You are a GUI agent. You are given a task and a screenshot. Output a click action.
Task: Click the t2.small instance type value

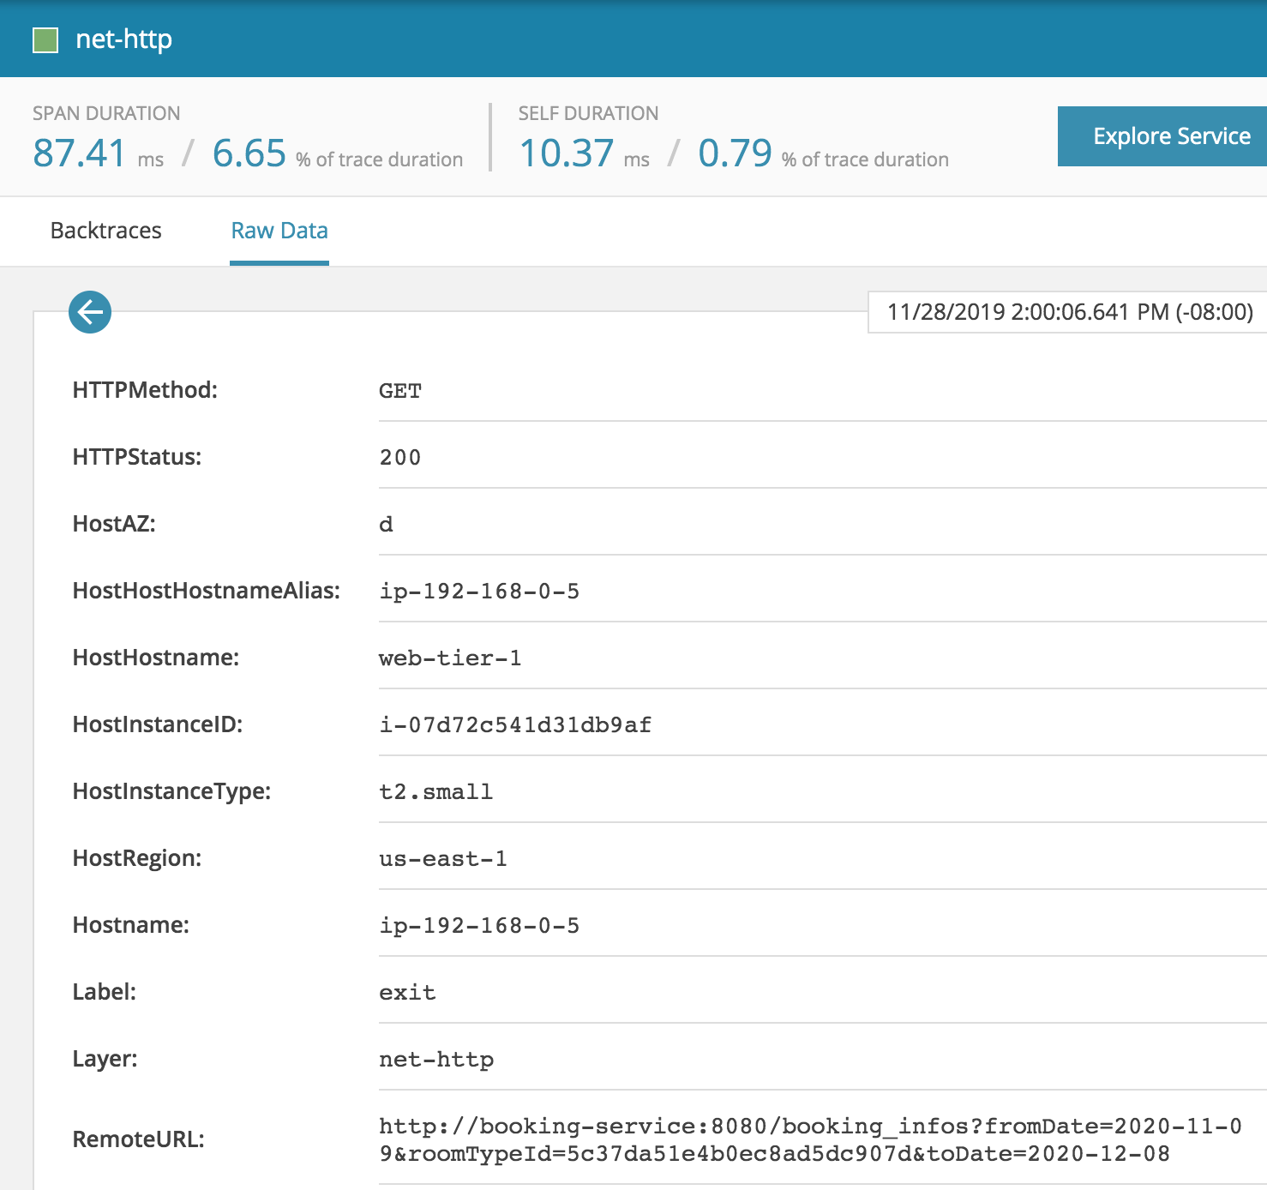(435, 792)
